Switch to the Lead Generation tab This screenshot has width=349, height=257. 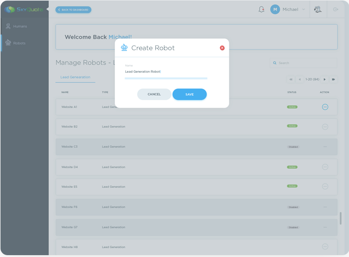coord(75,77)
